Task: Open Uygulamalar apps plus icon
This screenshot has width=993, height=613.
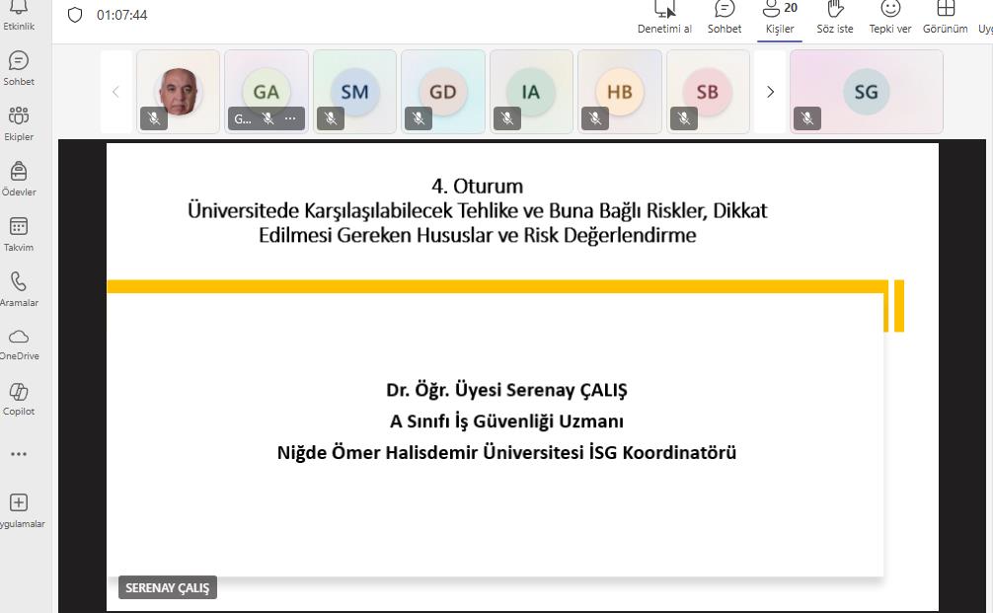Action: click(x=18, y=509)
